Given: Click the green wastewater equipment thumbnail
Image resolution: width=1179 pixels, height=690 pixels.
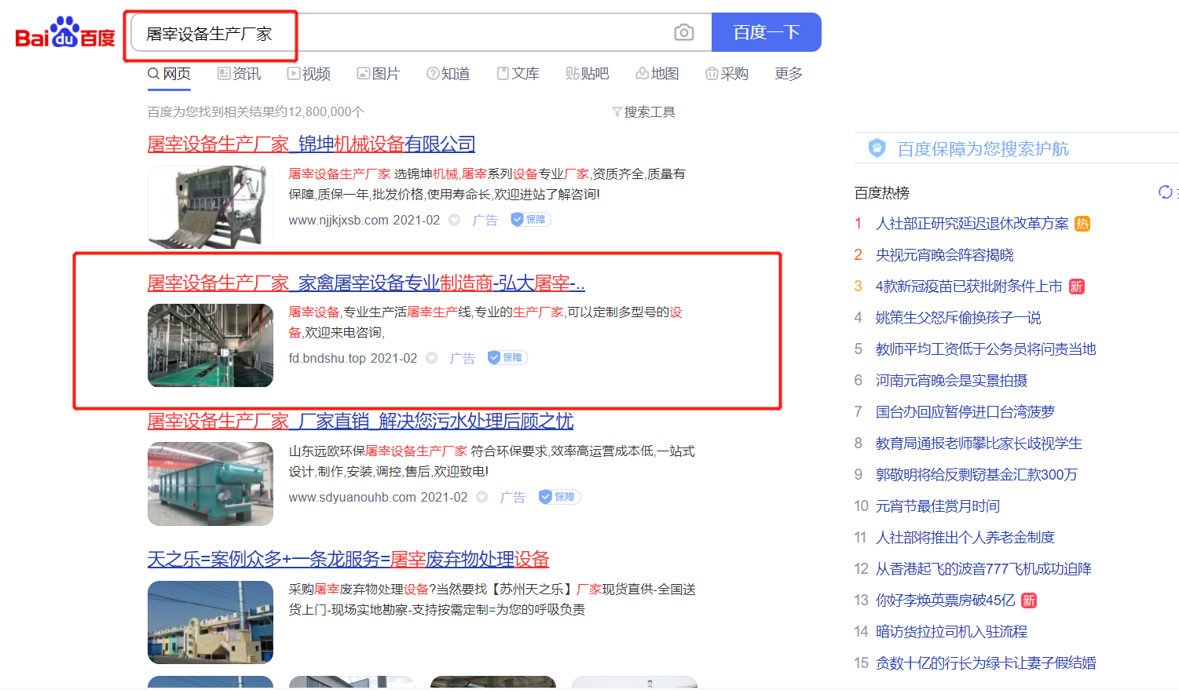Looking at the screenshot, I should (211, 484).
